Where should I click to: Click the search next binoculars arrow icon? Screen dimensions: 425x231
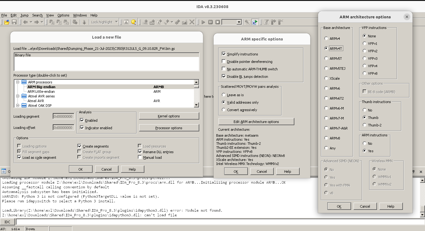pyautogui.click(x=75, y=22)
